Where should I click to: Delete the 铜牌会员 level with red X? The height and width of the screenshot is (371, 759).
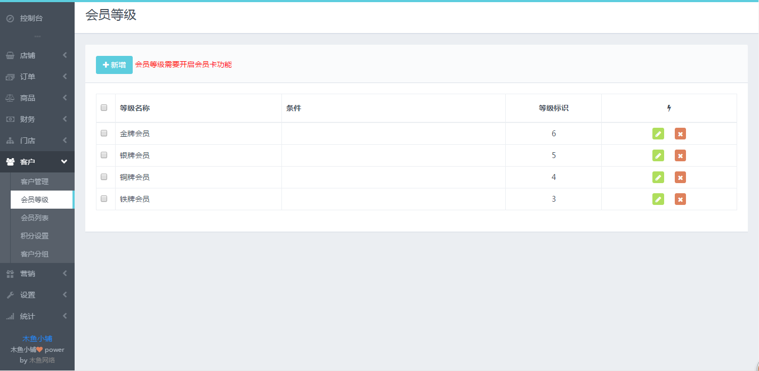(x=680, y=177)
